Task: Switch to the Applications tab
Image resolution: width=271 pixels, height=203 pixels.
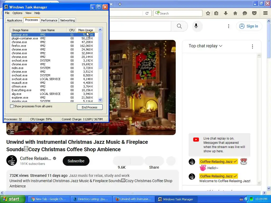Action: 15,20
